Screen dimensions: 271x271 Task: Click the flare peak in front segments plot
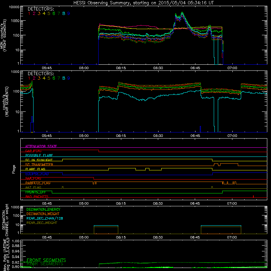point(182,13)
